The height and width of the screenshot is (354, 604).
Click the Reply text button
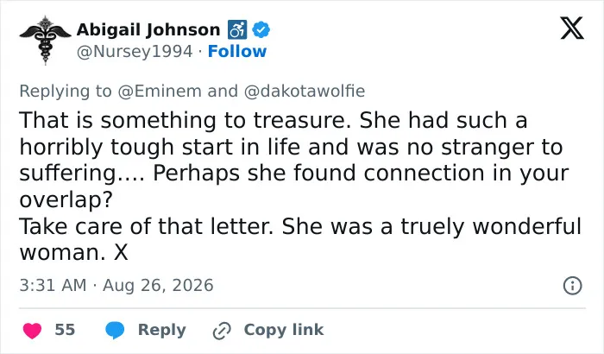point(162,330)
